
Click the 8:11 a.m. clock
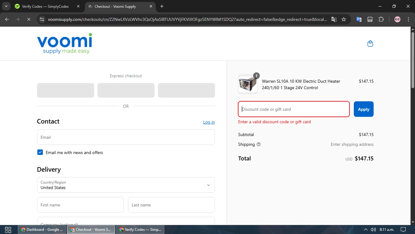point(387,230)
